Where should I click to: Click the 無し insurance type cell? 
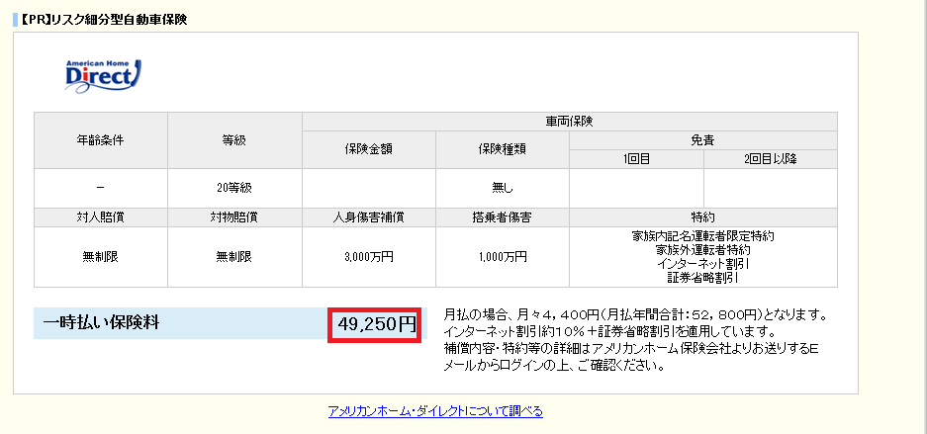point(502,188)
